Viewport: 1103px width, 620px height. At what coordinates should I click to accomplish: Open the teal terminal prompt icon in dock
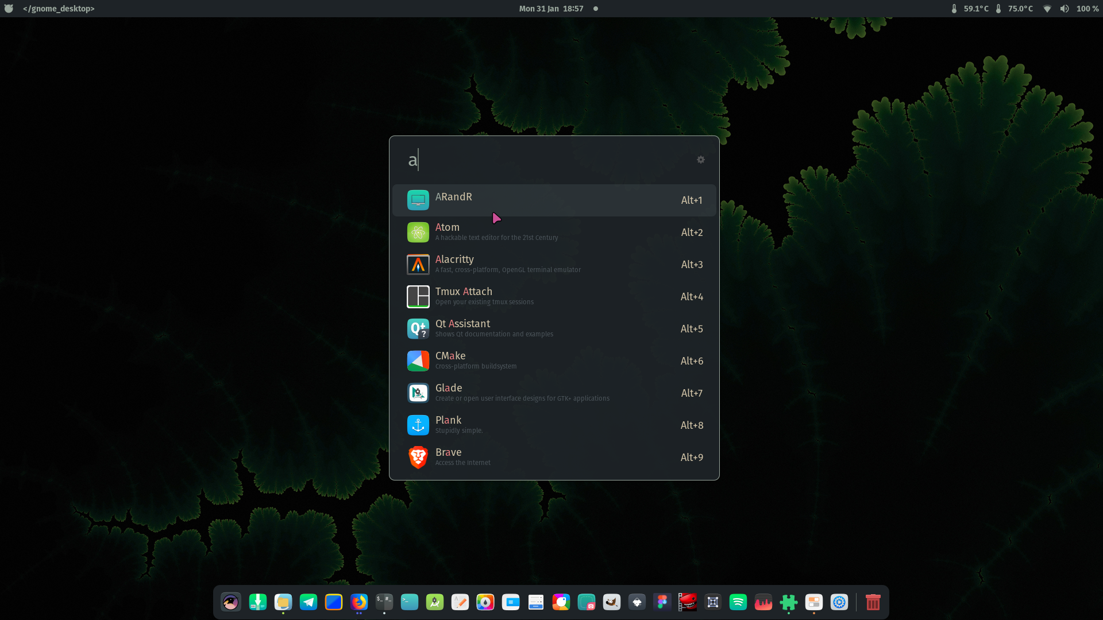(410, 602)
